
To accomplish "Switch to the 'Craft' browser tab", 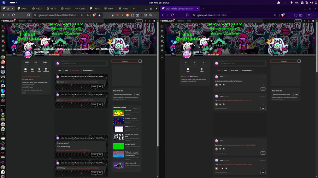I will 80,8.
